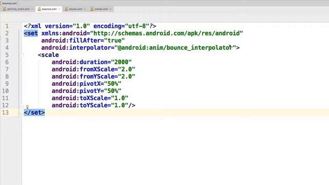This screenshot has width=329, height=185.
Task: Click the toXScale "1.0" value
Action: [120, 98]
